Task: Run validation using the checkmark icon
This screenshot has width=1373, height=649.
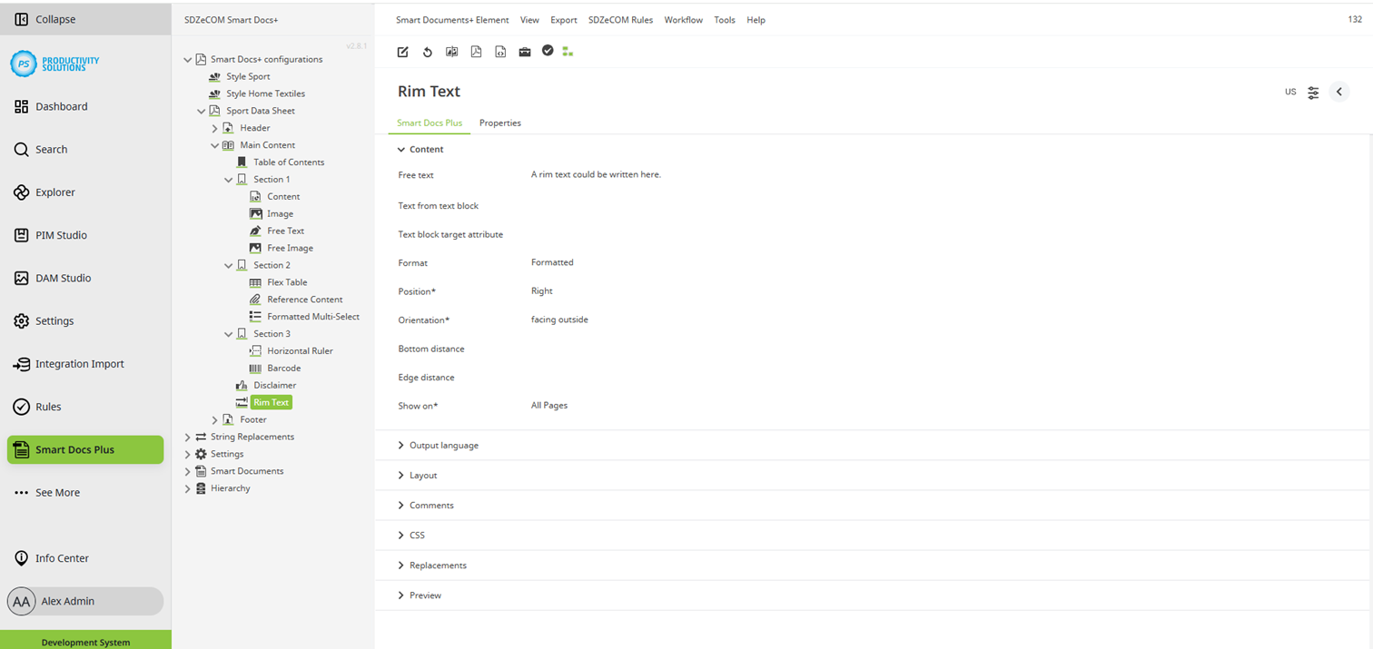Action: [x=548, y=52]
